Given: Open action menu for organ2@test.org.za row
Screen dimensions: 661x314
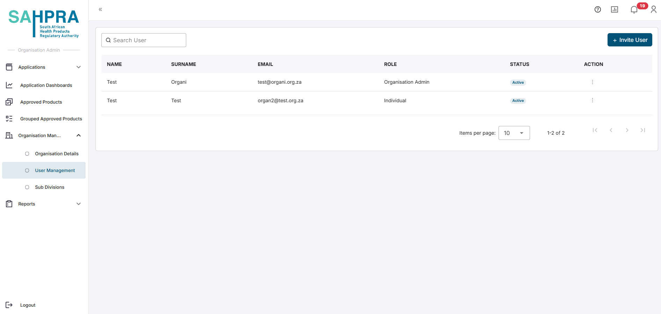Looking at the screenshot, I should point(593,100).
